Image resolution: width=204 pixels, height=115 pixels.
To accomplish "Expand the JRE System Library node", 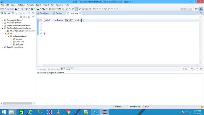I will tap(5, 31).
